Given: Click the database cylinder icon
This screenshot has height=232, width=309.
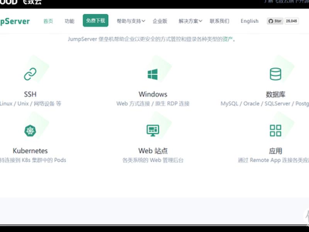Looking at the screenshot, I should point(275,74).
